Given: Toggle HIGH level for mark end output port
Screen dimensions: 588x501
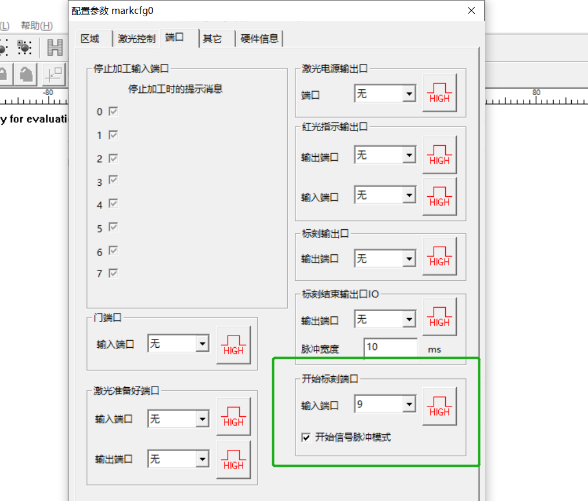Looking at the screenshot, I should (x=439, y=317).
